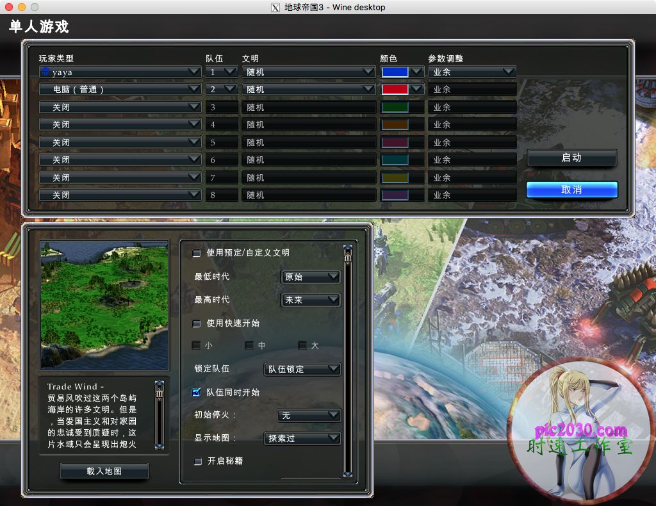The image size is (656, 506).
Task: Click the 玩家类型 column header
Action: point(56,58)
